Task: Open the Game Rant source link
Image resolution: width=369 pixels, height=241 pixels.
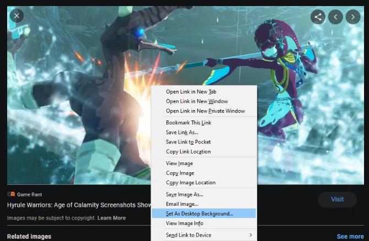Action: click(29, 194)
